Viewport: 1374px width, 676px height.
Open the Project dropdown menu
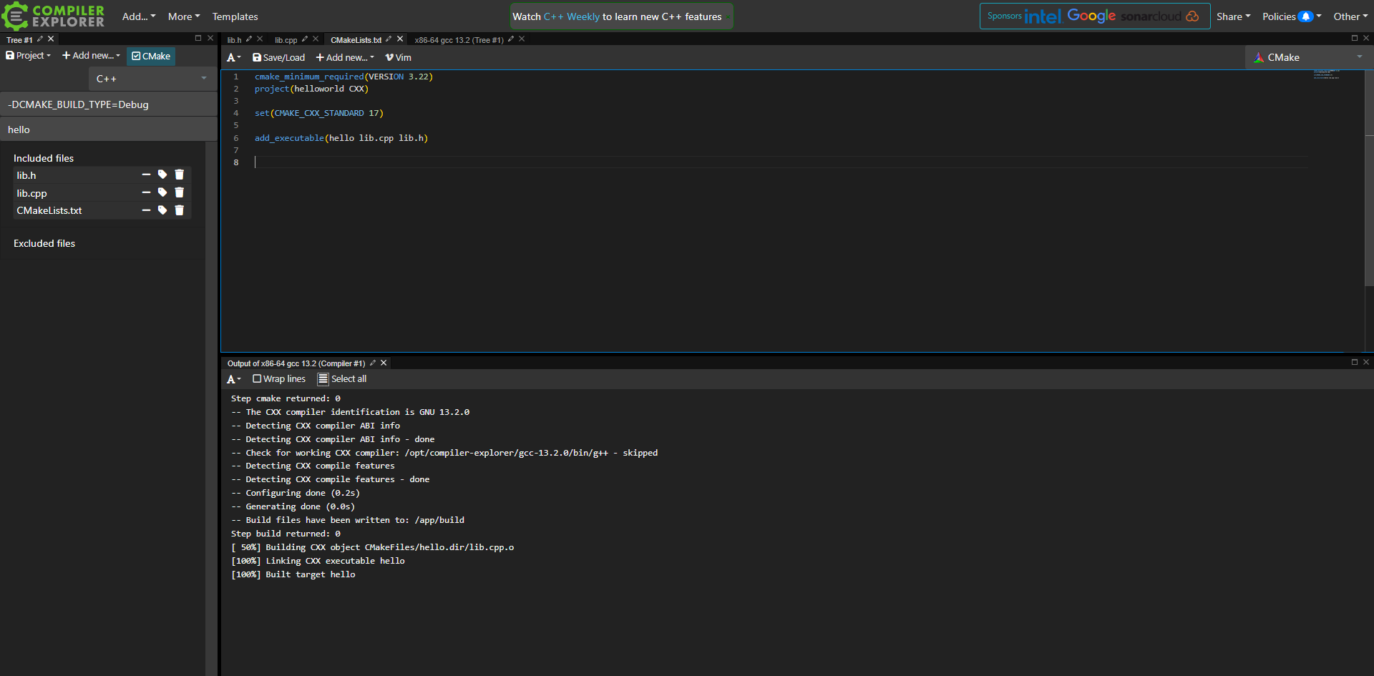point(29,56)
